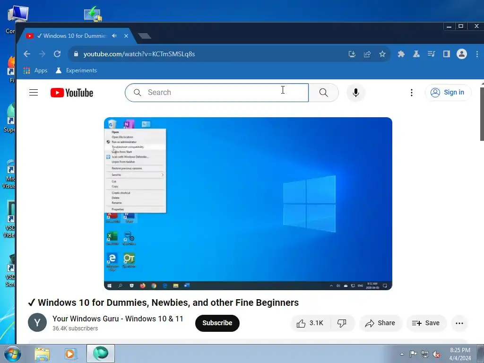
Task: Close the Windows 10 for Dummies tab
Action: [126, 36]
